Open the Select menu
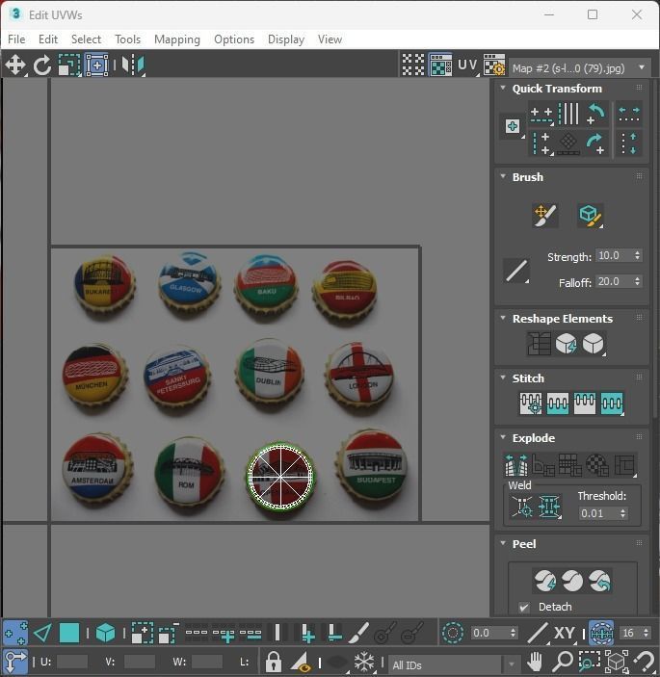 pos(86,39)
